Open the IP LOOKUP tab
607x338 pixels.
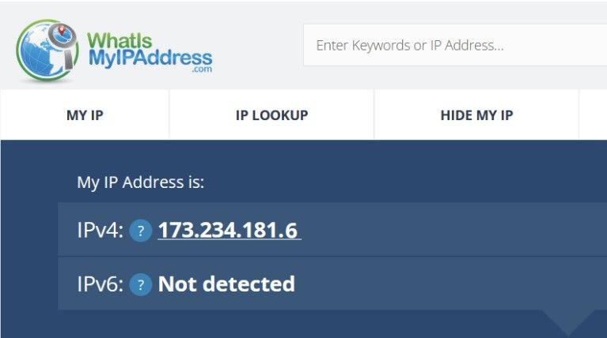[271, 115]
